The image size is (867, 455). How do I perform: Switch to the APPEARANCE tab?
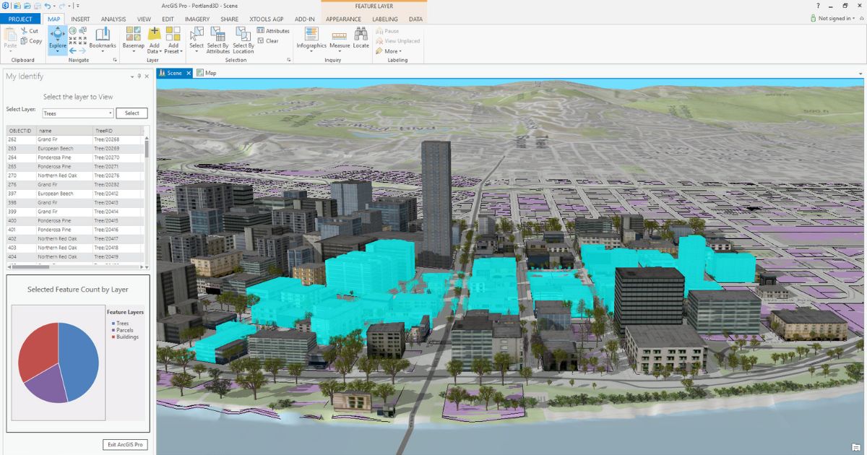pos(343,19)
